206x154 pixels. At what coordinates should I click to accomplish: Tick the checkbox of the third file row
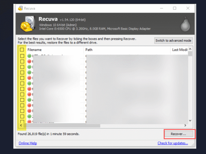pyautogui.click(x=22, y=67)
